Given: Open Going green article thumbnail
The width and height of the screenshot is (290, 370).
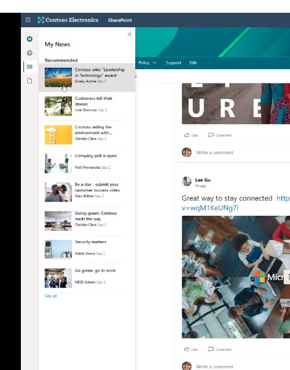Looking at the screenshot, I should point(58,221).
